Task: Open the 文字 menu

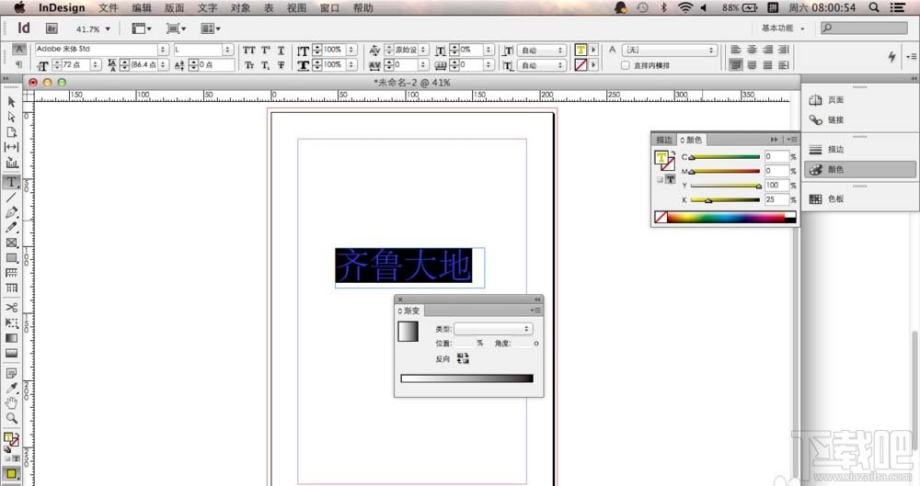Action: pos(208,7)
